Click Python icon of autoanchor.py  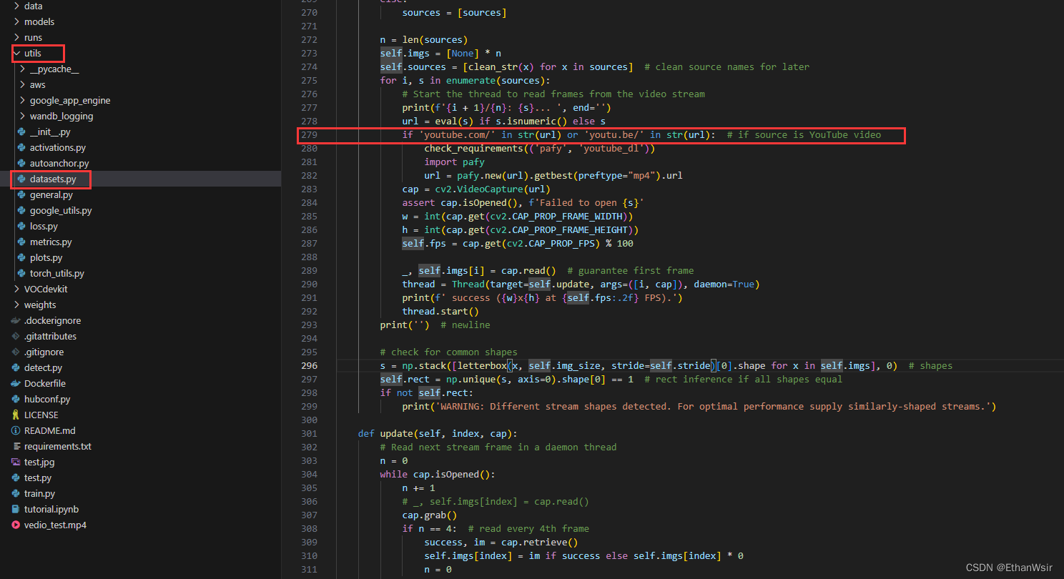point(21,163)
